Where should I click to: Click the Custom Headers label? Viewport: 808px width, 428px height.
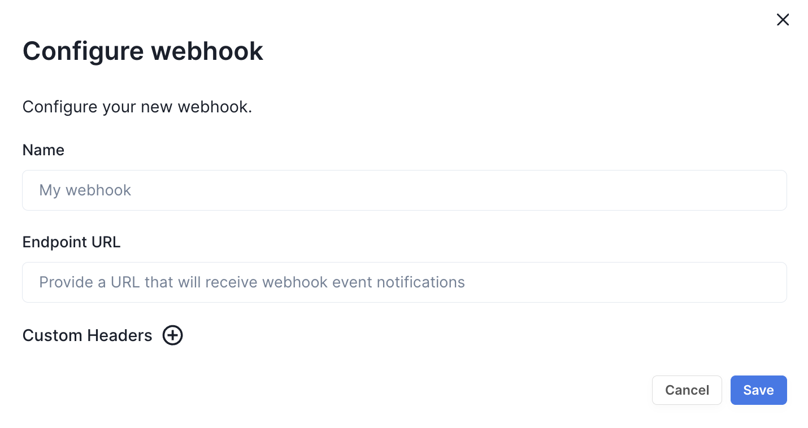(87, 335)
